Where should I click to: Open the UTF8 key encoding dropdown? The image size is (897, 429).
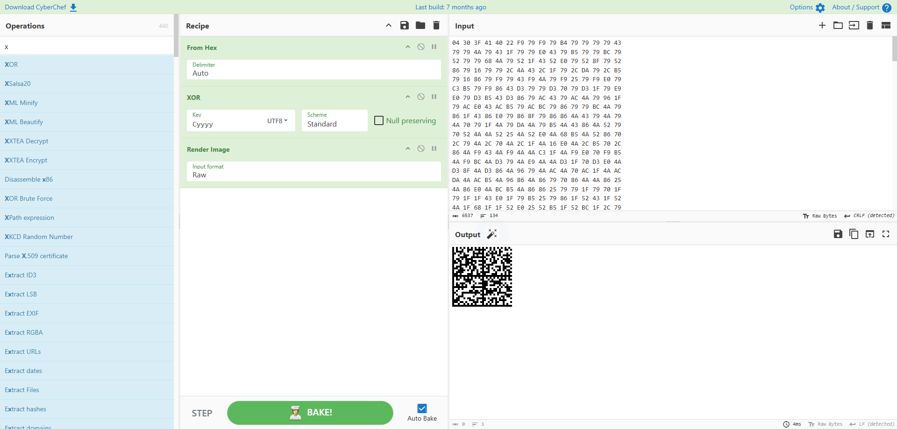point(278,121)
